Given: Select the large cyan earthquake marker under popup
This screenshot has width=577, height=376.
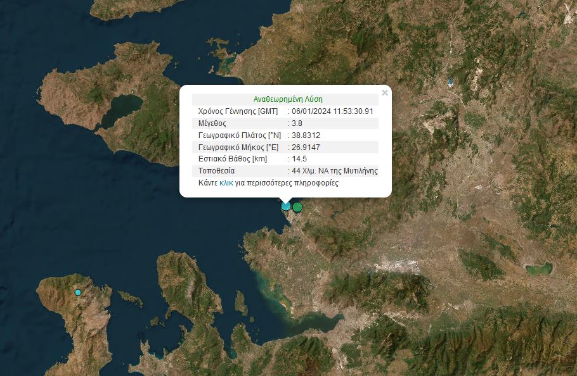Looking at the screenshot, I should (x=286, y=206).
